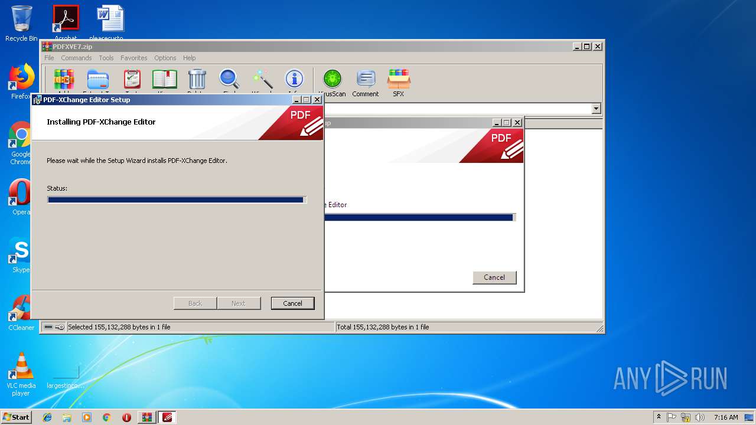Expand WinRAR address bar dropdown
The width and height of the screenshot is (756, 425).
coord(596,109)
